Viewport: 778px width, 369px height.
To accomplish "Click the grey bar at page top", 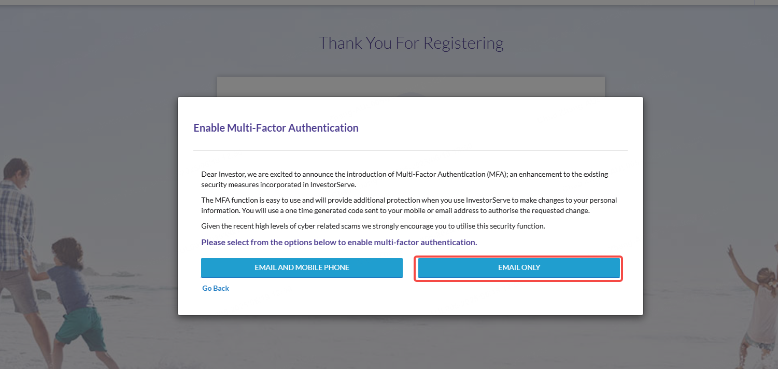I will [x=389, y=3].
